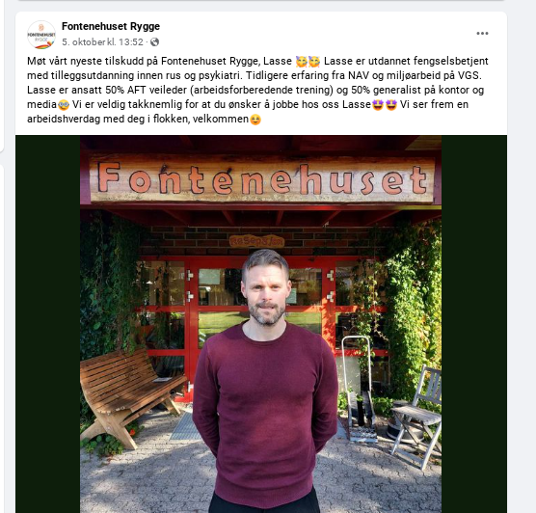536x513 pixels.
Task: Click the globe public audience icon
Action: click(154, 42)
